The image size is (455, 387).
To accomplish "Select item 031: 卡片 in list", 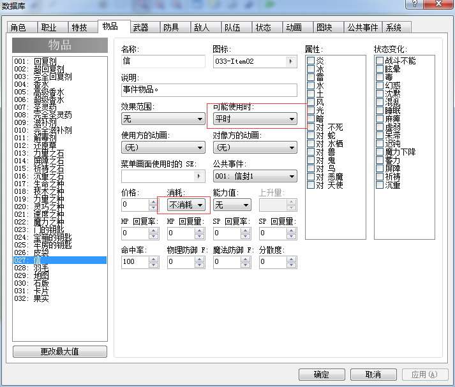I will (x=60, y=291).
